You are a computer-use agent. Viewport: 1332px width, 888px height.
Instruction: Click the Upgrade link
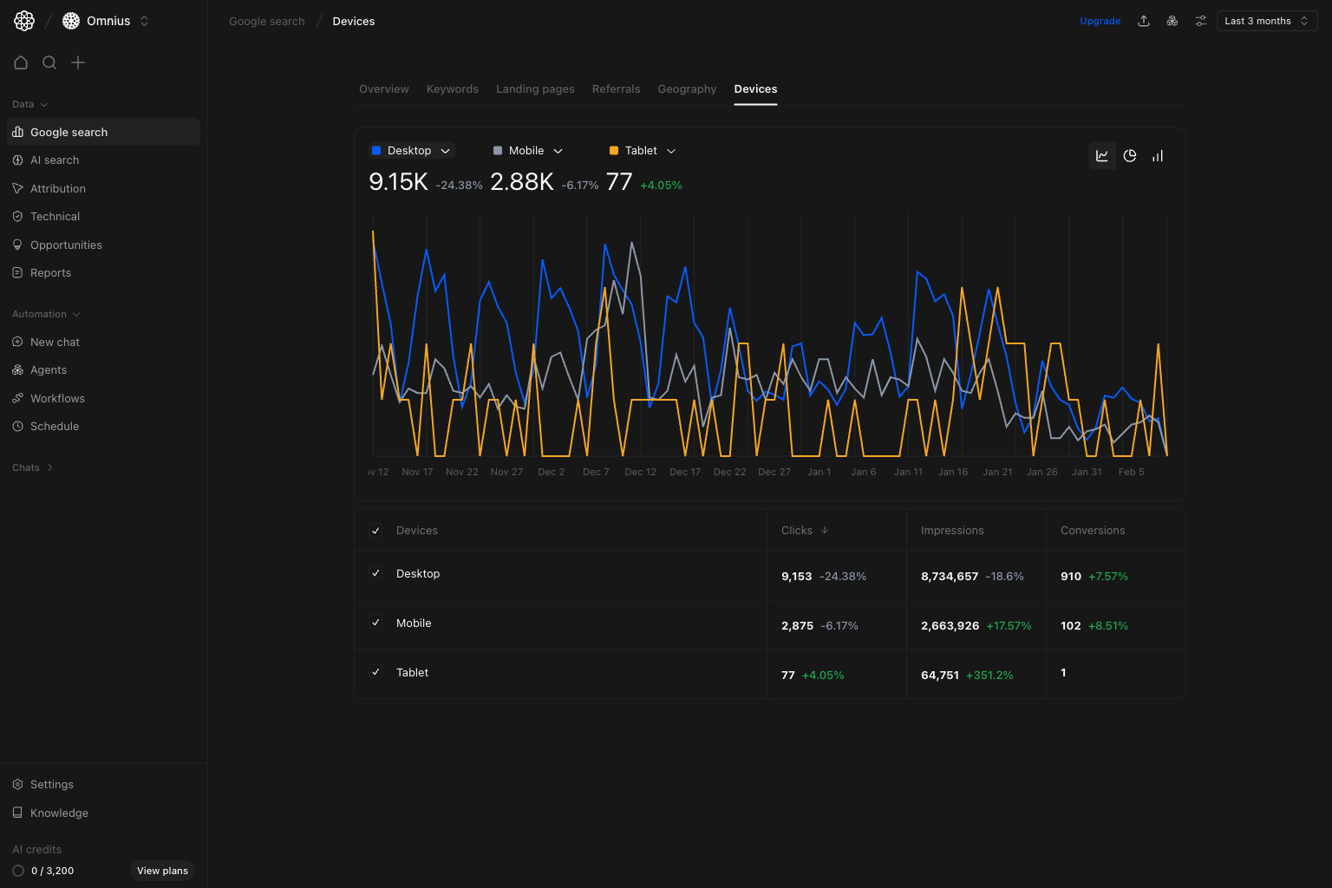coord(1100,20)
